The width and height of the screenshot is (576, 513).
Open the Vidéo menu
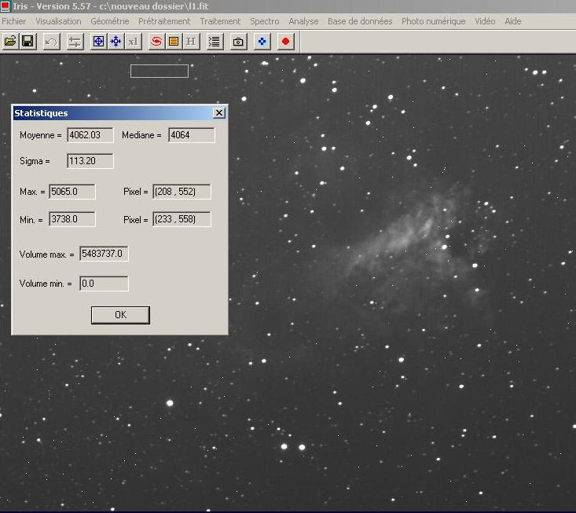pos(485,21)
